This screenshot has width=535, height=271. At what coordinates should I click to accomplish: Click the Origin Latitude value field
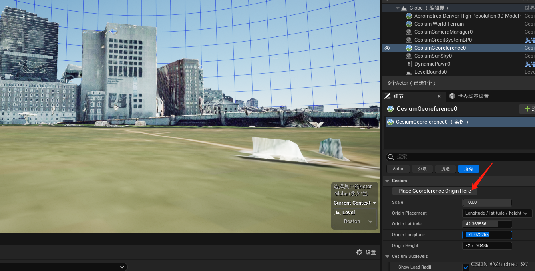coord(487,224)
